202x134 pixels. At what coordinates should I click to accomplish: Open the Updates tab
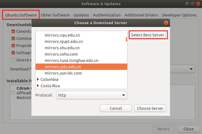point(81,15)
